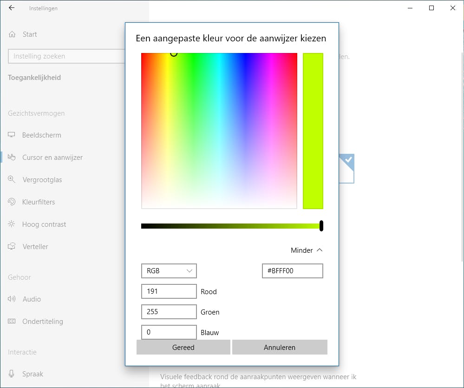This screenshot has height=388, width=464.
Task: Click the Instellingen window title
Action: click(43, 8)
